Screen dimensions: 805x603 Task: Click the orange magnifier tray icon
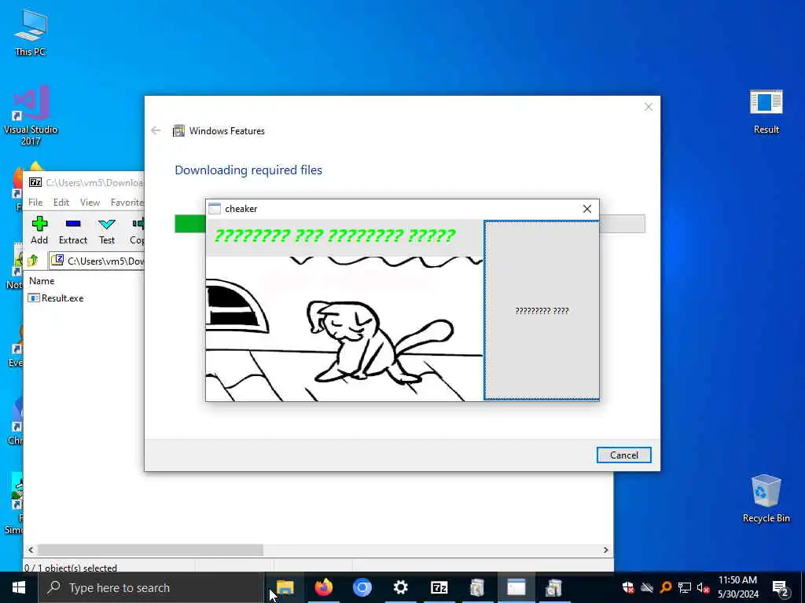coord(666,587)
